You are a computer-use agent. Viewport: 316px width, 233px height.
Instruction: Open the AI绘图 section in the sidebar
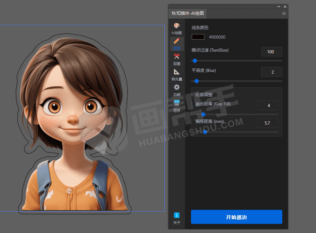tap(177, 28)
